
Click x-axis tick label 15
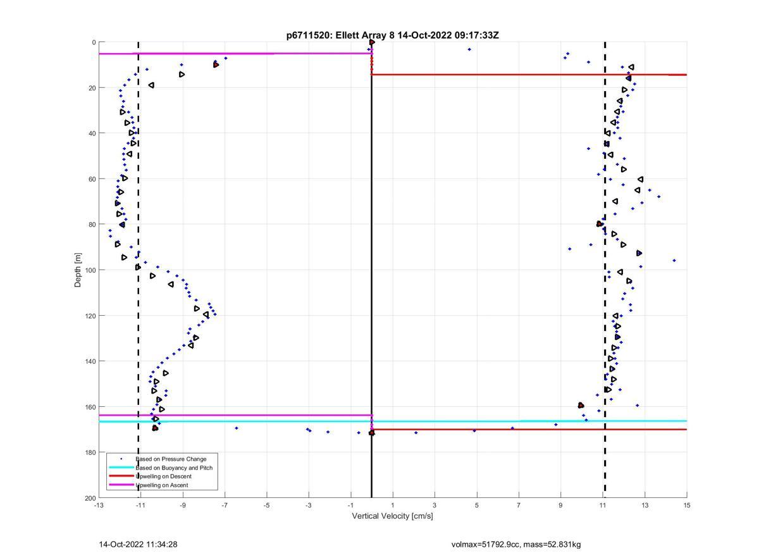[687, 505]
